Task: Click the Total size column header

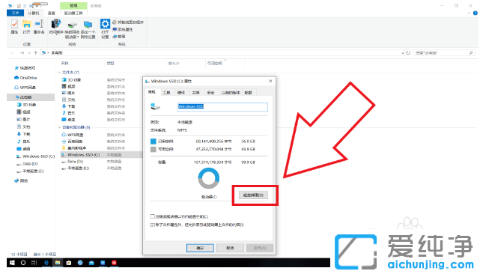Action: (x=174, y=64)
